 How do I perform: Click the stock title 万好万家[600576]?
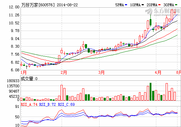tap(38, 5)
